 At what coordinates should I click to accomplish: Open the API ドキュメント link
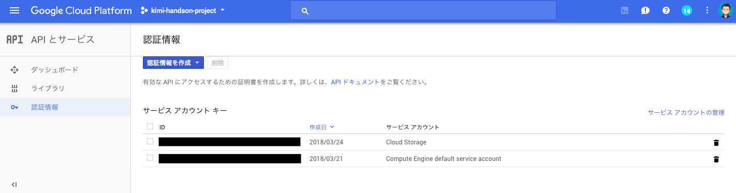pyautogui.click(x=355, y=82)
